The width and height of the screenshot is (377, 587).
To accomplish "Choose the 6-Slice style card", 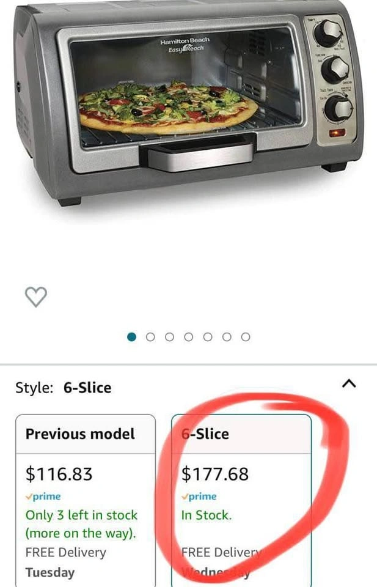I will point(241,501).
